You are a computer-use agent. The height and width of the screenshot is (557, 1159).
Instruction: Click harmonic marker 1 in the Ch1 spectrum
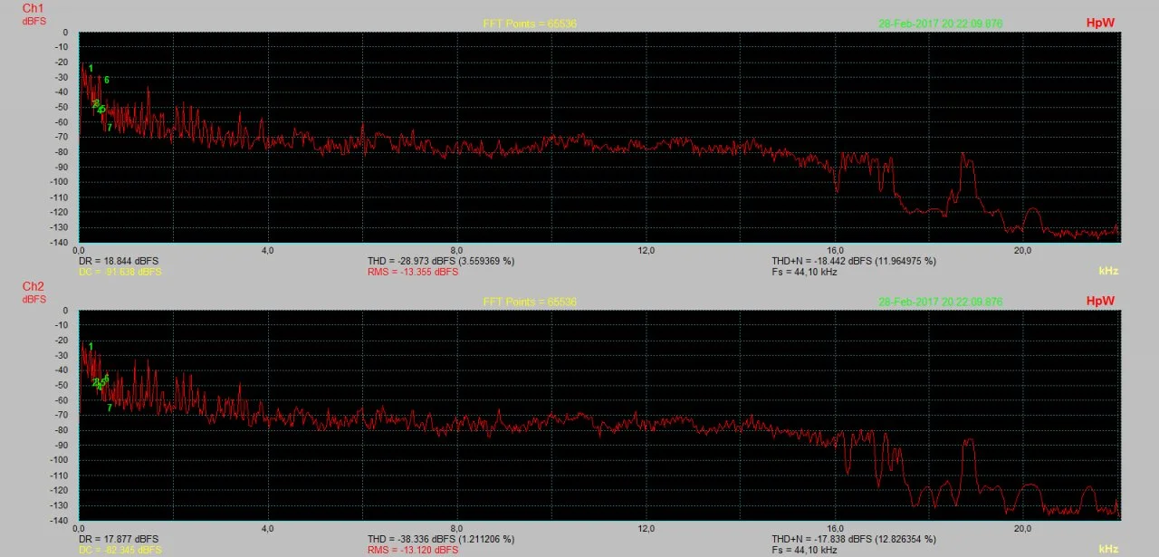coord(91,68)
